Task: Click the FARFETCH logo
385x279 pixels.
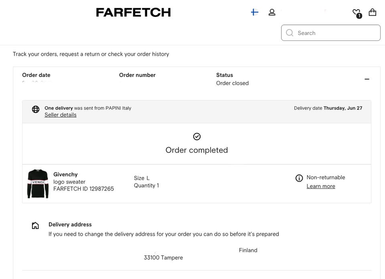Action: click(x=133, y=12)
